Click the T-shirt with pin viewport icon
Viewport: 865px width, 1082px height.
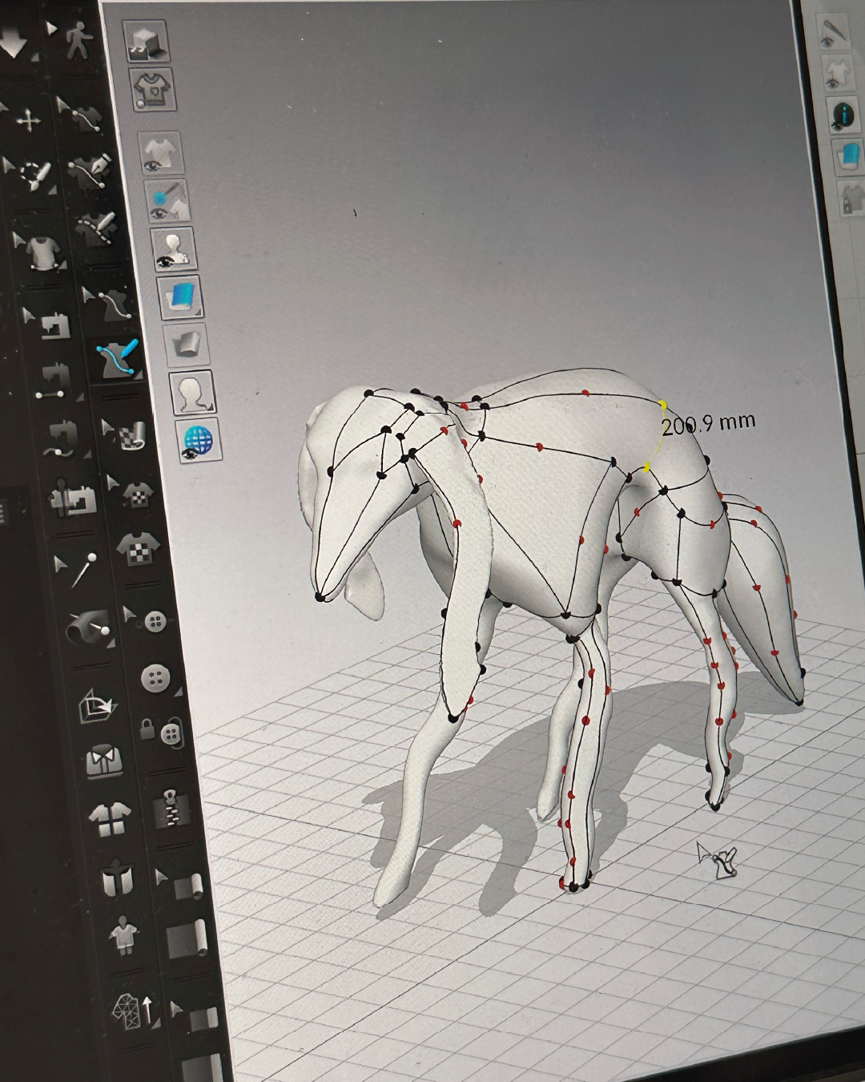(152, 90)
